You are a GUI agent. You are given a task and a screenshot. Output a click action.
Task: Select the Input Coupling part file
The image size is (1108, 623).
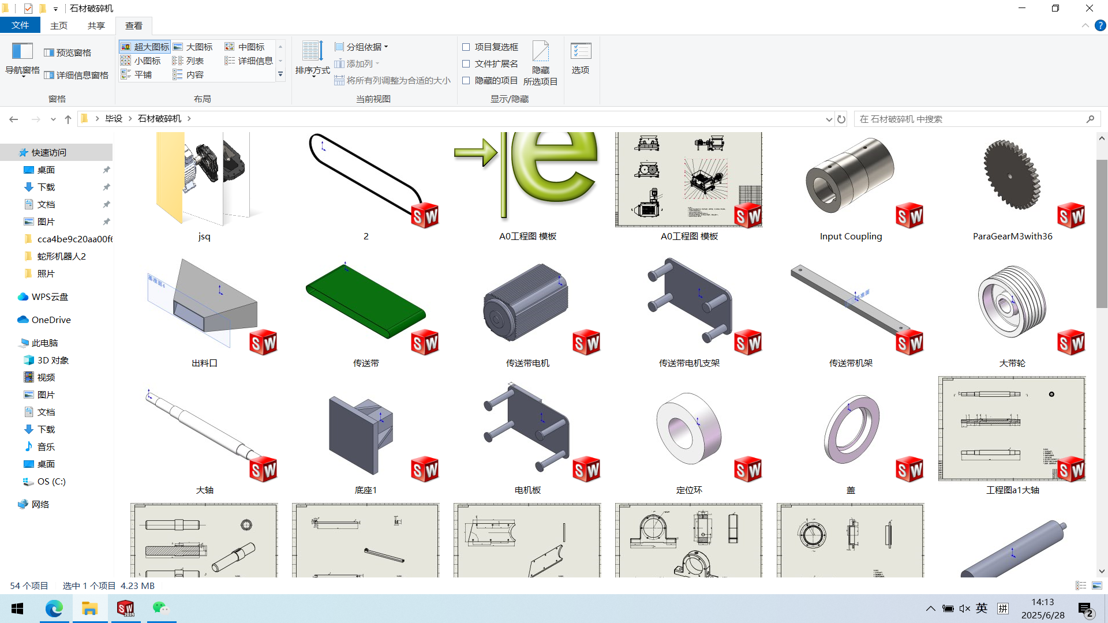[851, 187]
